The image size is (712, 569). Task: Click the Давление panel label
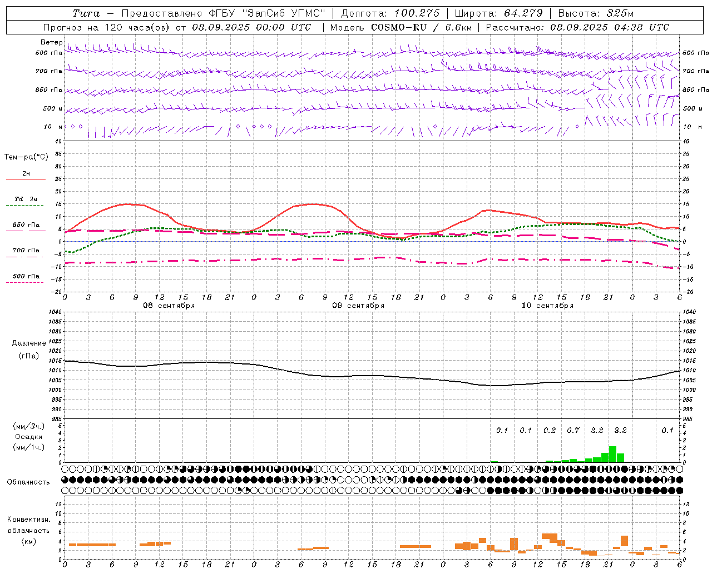(29, 343)
